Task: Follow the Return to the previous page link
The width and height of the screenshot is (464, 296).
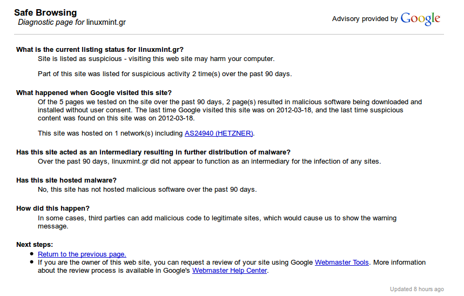Action: click(x=82, y=254)
